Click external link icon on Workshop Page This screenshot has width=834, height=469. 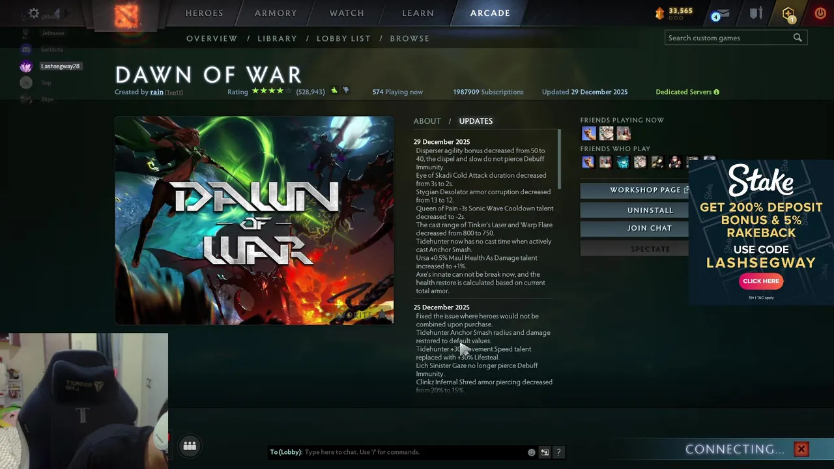(x=686, y=190)
